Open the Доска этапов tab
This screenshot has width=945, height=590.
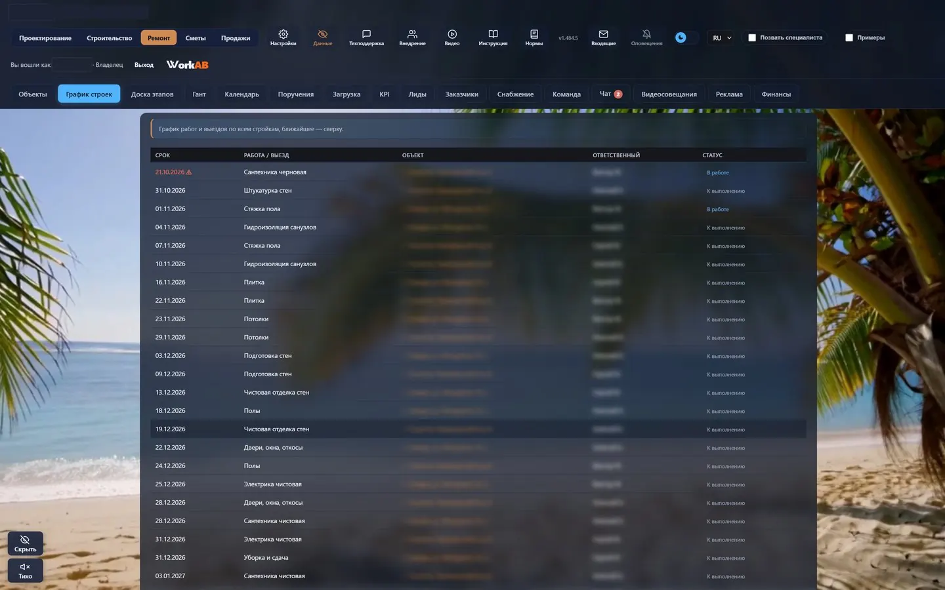click(x=152, y=94)
